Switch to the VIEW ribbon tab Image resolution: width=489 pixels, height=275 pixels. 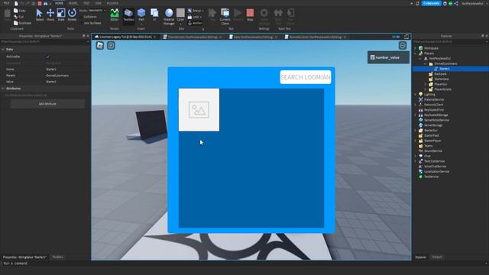99,3
